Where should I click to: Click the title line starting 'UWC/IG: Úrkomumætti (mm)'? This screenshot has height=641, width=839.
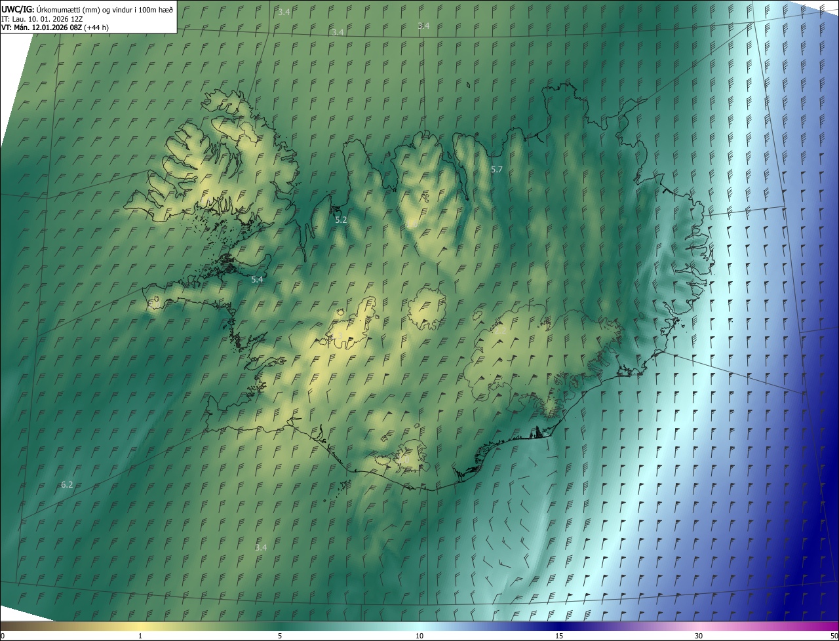coord(87,9)
